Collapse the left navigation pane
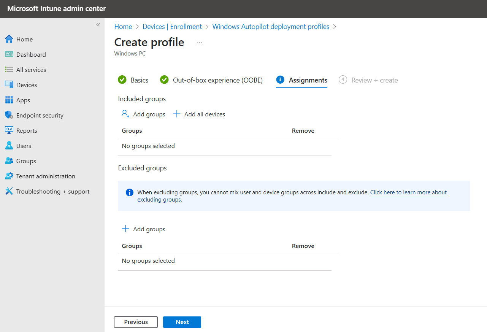The height and width of the screenshot is (332, 487). [98, 24]
